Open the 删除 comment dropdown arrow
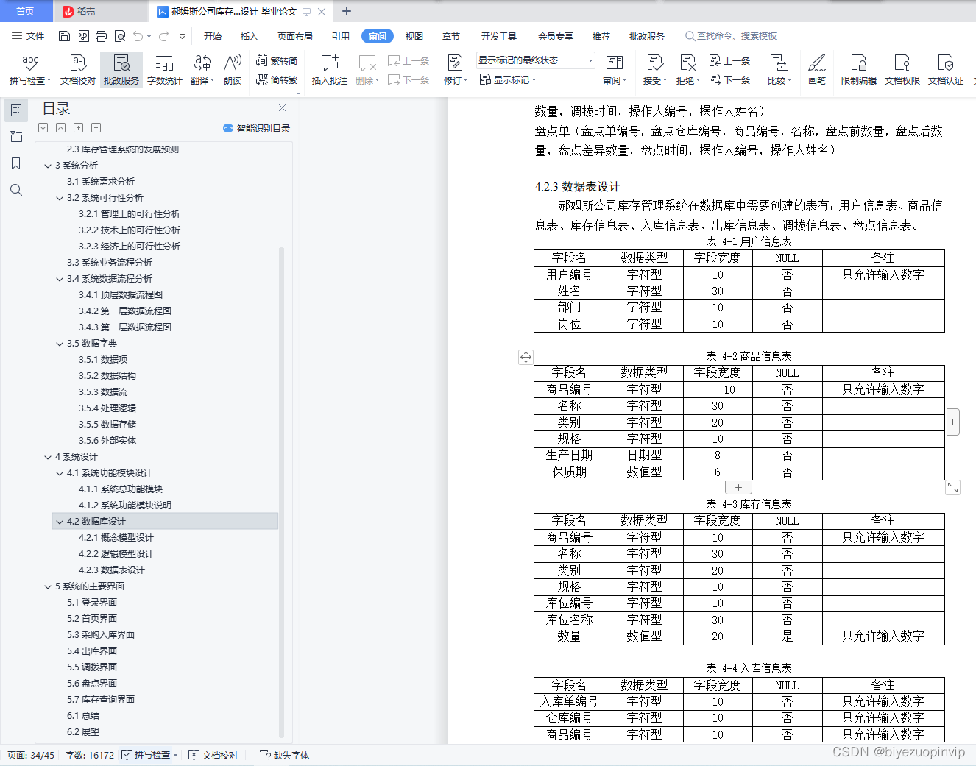This screenshot has width=976, height=766. (x=378, y=81)
